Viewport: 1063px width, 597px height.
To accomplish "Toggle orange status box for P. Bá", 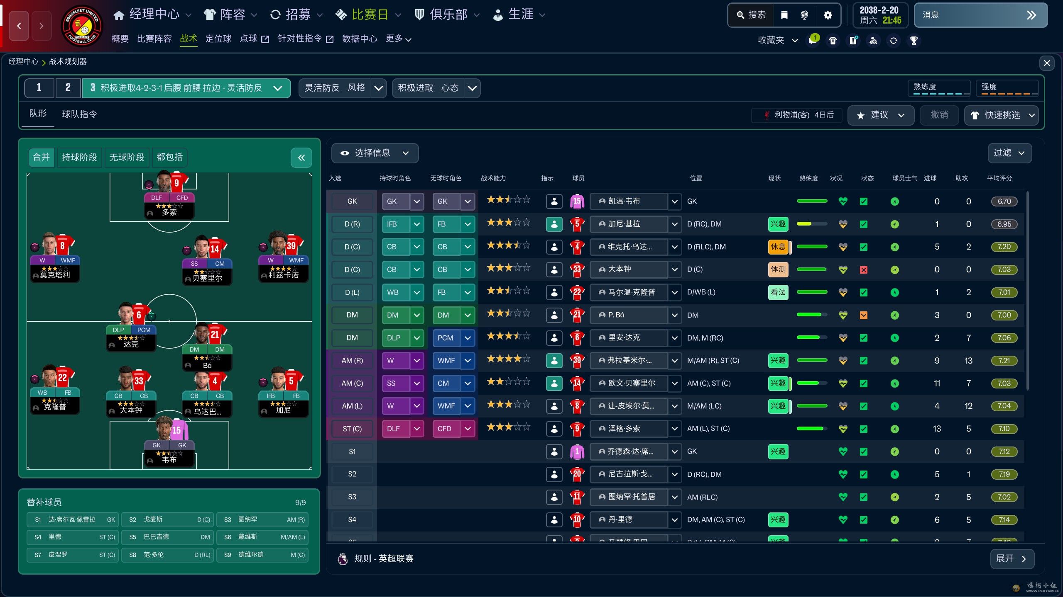I will [864, 315].
